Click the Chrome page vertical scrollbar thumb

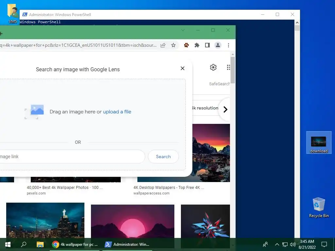coord(233,70)
